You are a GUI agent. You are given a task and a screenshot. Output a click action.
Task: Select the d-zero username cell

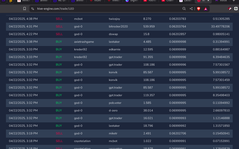113,111
